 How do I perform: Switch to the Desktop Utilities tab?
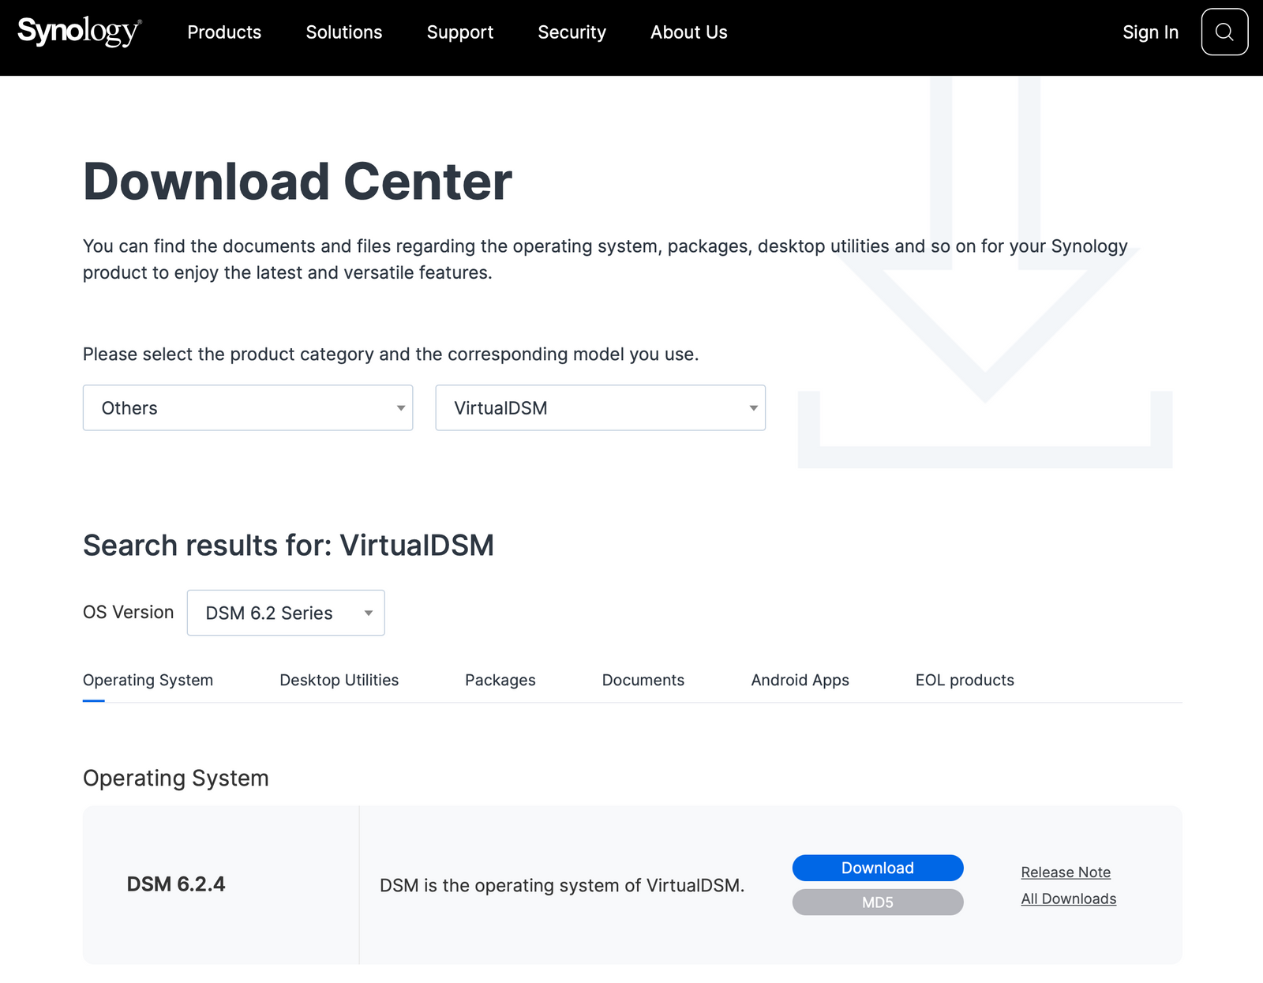click(x=339, y=680)
